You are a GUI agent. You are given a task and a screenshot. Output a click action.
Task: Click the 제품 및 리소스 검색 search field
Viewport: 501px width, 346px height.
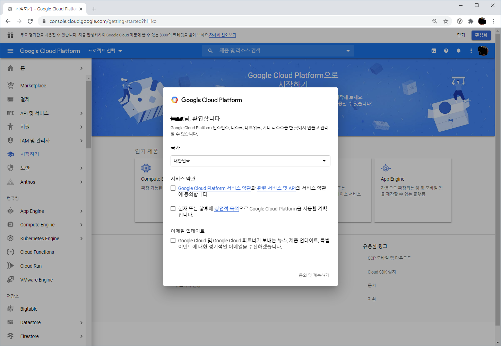(x=278, y=51)
